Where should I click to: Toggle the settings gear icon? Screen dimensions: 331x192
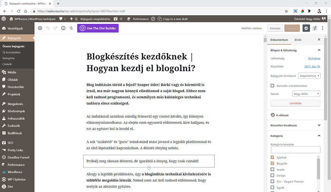click(x=307, y=28)
